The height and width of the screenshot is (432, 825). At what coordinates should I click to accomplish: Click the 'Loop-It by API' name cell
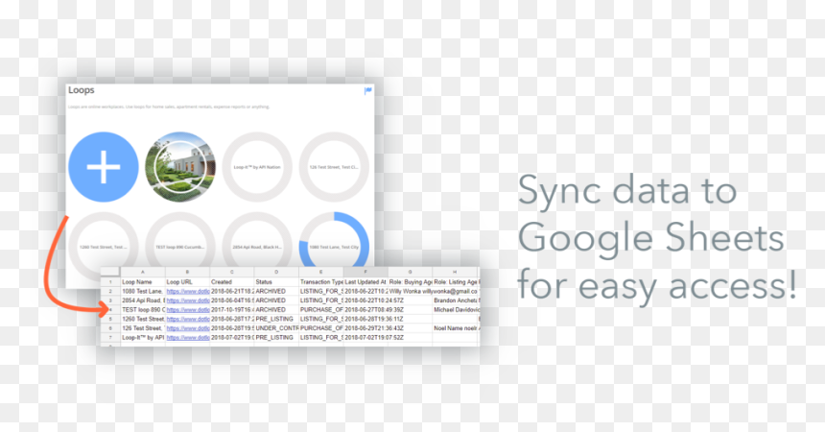click(143, 338)
